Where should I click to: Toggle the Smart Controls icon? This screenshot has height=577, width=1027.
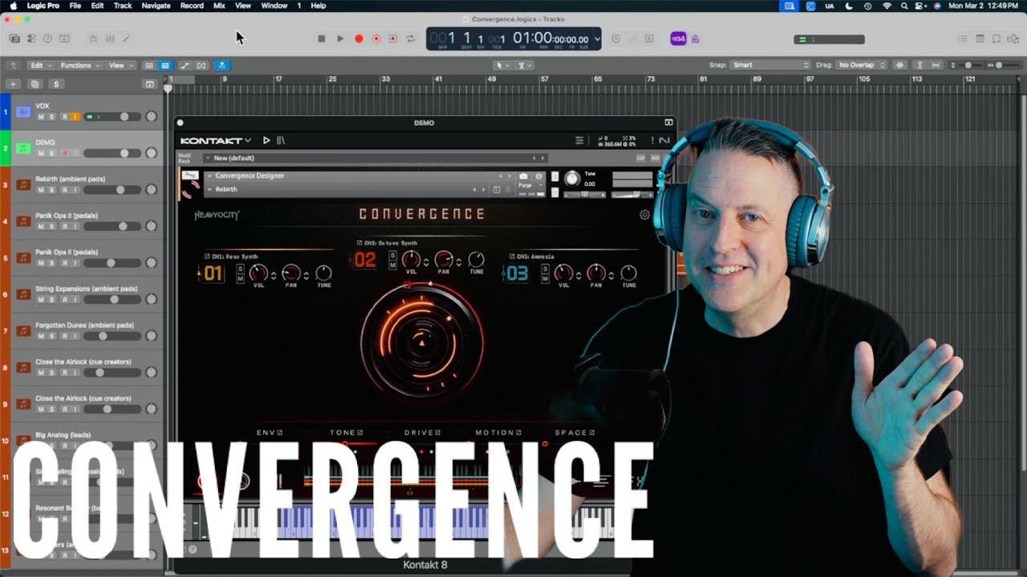point(93,38)
